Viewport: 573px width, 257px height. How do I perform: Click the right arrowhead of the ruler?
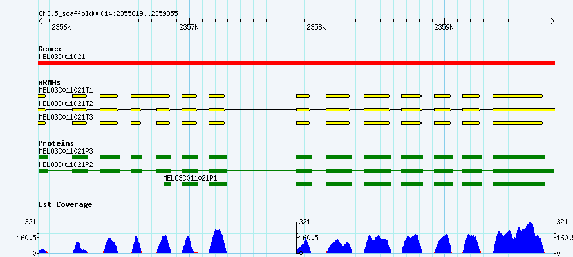pyautogui.click(x=552, y=21)
